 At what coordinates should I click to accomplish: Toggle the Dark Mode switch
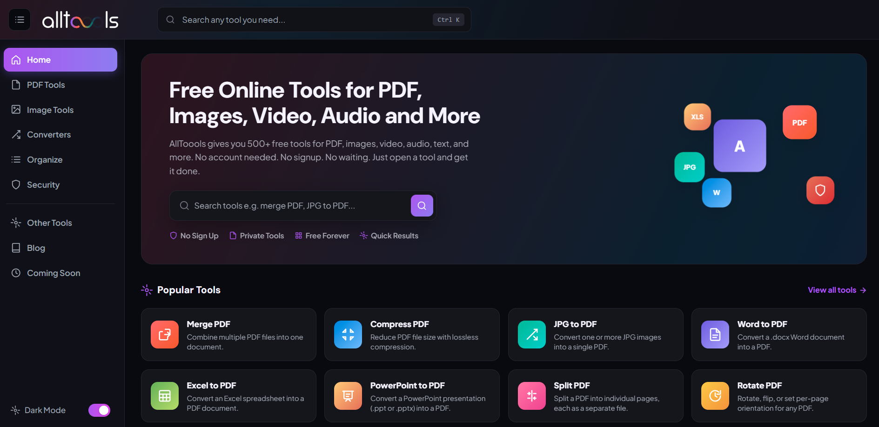point(100,410)
